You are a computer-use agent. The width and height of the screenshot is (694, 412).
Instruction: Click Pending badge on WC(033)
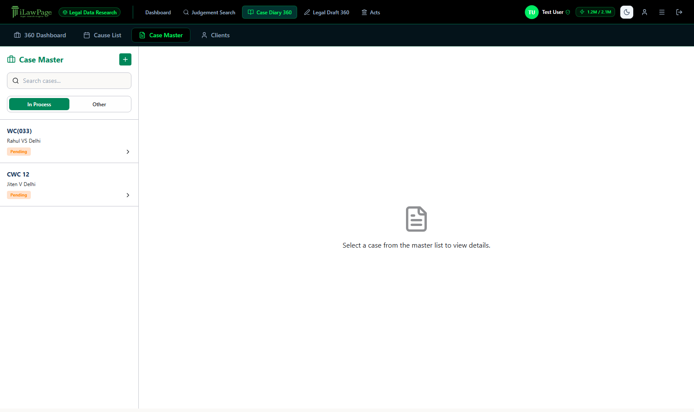pos(19,152)
